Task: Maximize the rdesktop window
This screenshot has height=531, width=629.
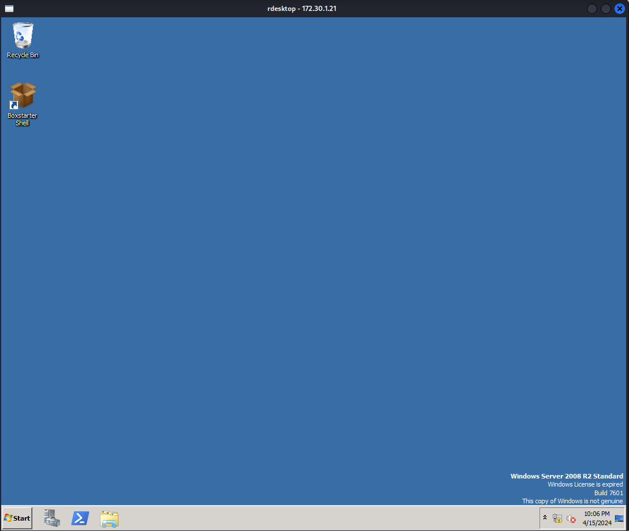Action: [x=606, y=9]
